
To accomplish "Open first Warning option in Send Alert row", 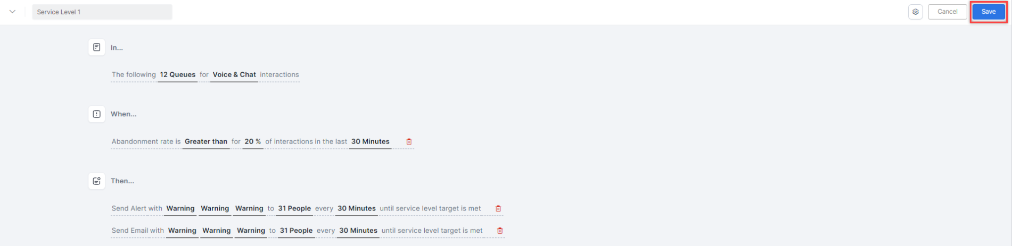I will (180, 209).
